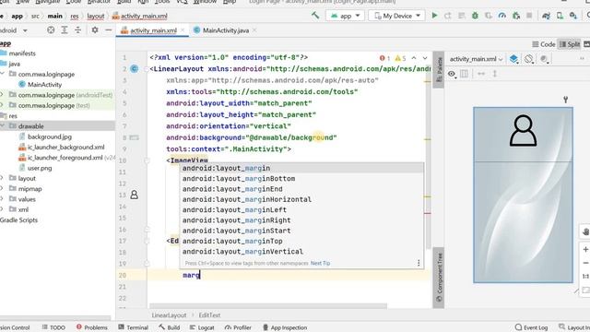
Task: Open the Design Surface layers icon
Action: pos(514,59)
